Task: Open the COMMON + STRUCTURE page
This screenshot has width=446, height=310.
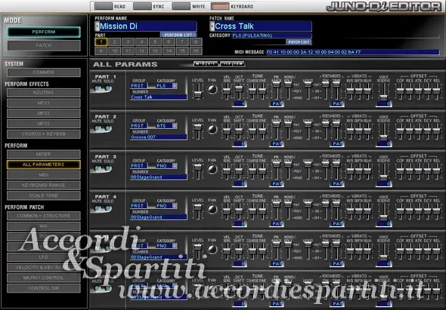Action: click(x=44, y=216)
